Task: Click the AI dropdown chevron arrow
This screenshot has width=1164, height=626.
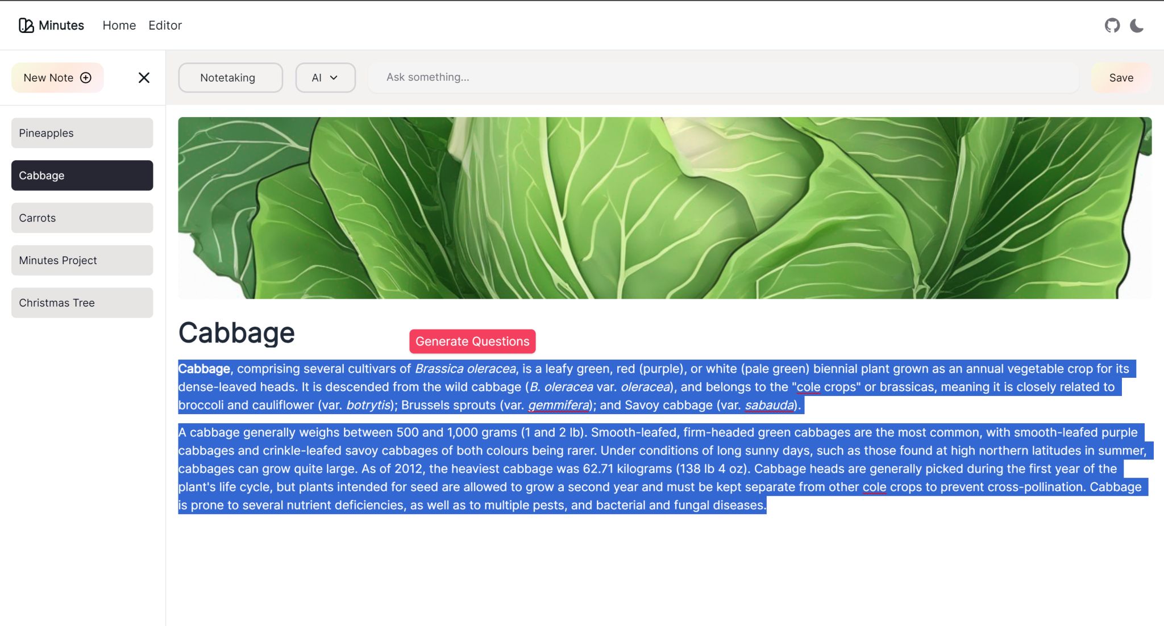Action: coord(334,78)
